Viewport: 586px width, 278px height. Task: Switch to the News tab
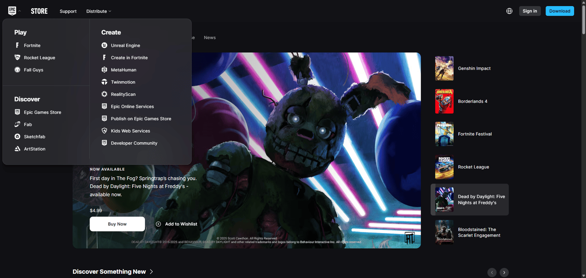tap(210, 37)
